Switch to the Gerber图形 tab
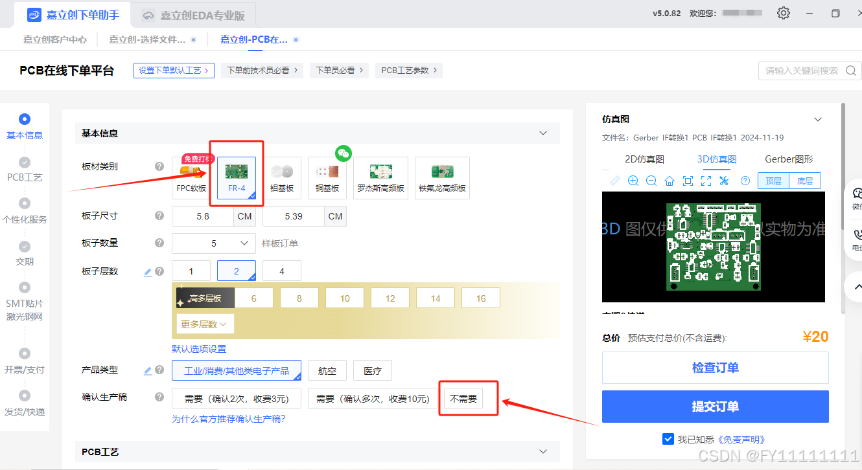The height and width of the screenshot is (470, 862). point(789,159)
